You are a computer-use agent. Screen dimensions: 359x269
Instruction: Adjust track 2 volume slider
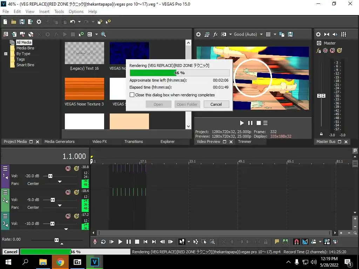click(x=53, y=200)
